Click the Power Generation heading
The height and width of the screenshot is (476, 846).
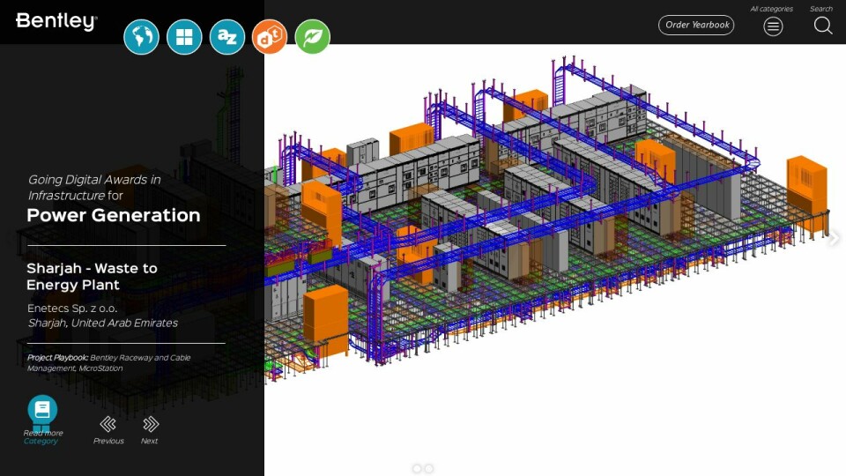pos(114,215)
